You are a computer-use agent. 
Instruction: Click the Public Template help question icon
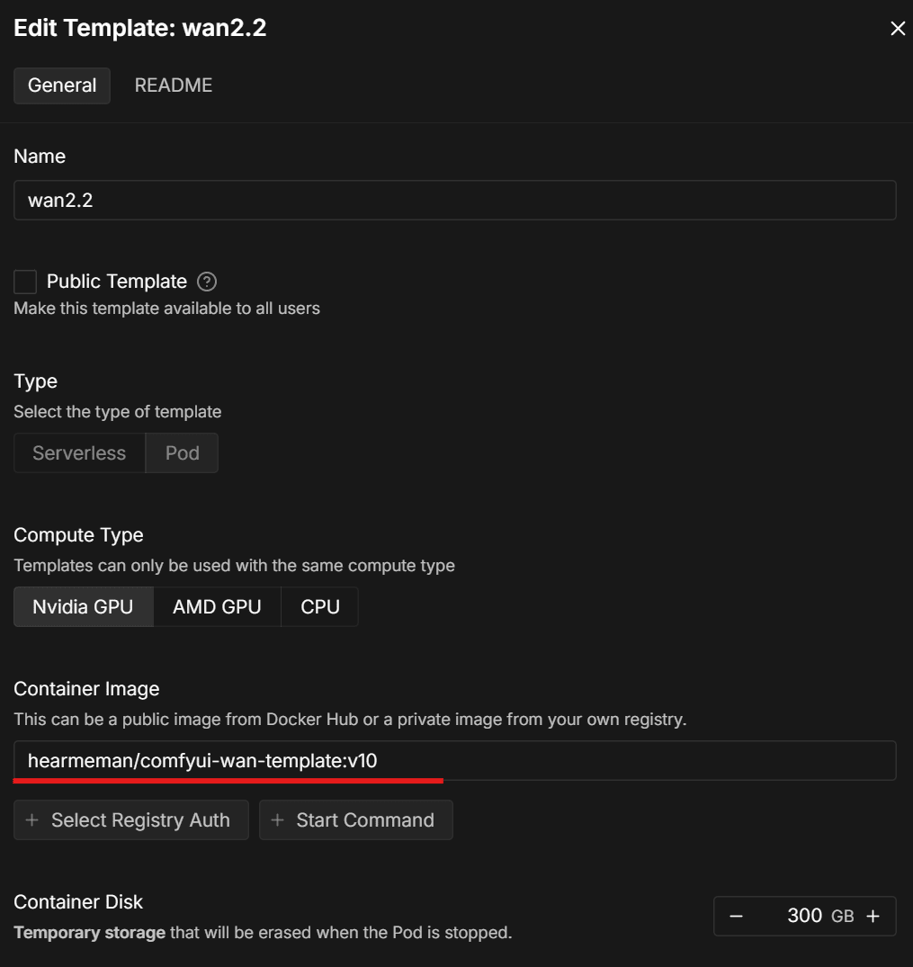click(x=207, y=282)
